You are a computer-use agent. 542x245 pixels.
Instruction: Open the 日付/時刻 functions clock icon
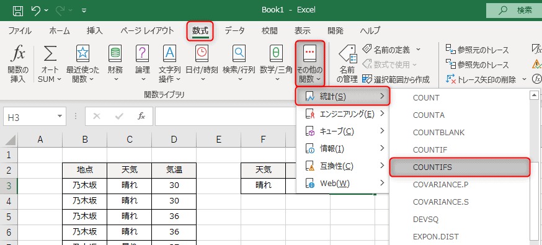pyautogui.click(x=202, y=53)
